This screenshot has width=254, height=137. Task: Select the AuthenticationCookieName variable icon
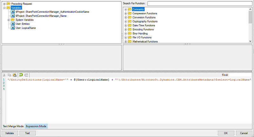pyautogui.click(x=13, y=12)
